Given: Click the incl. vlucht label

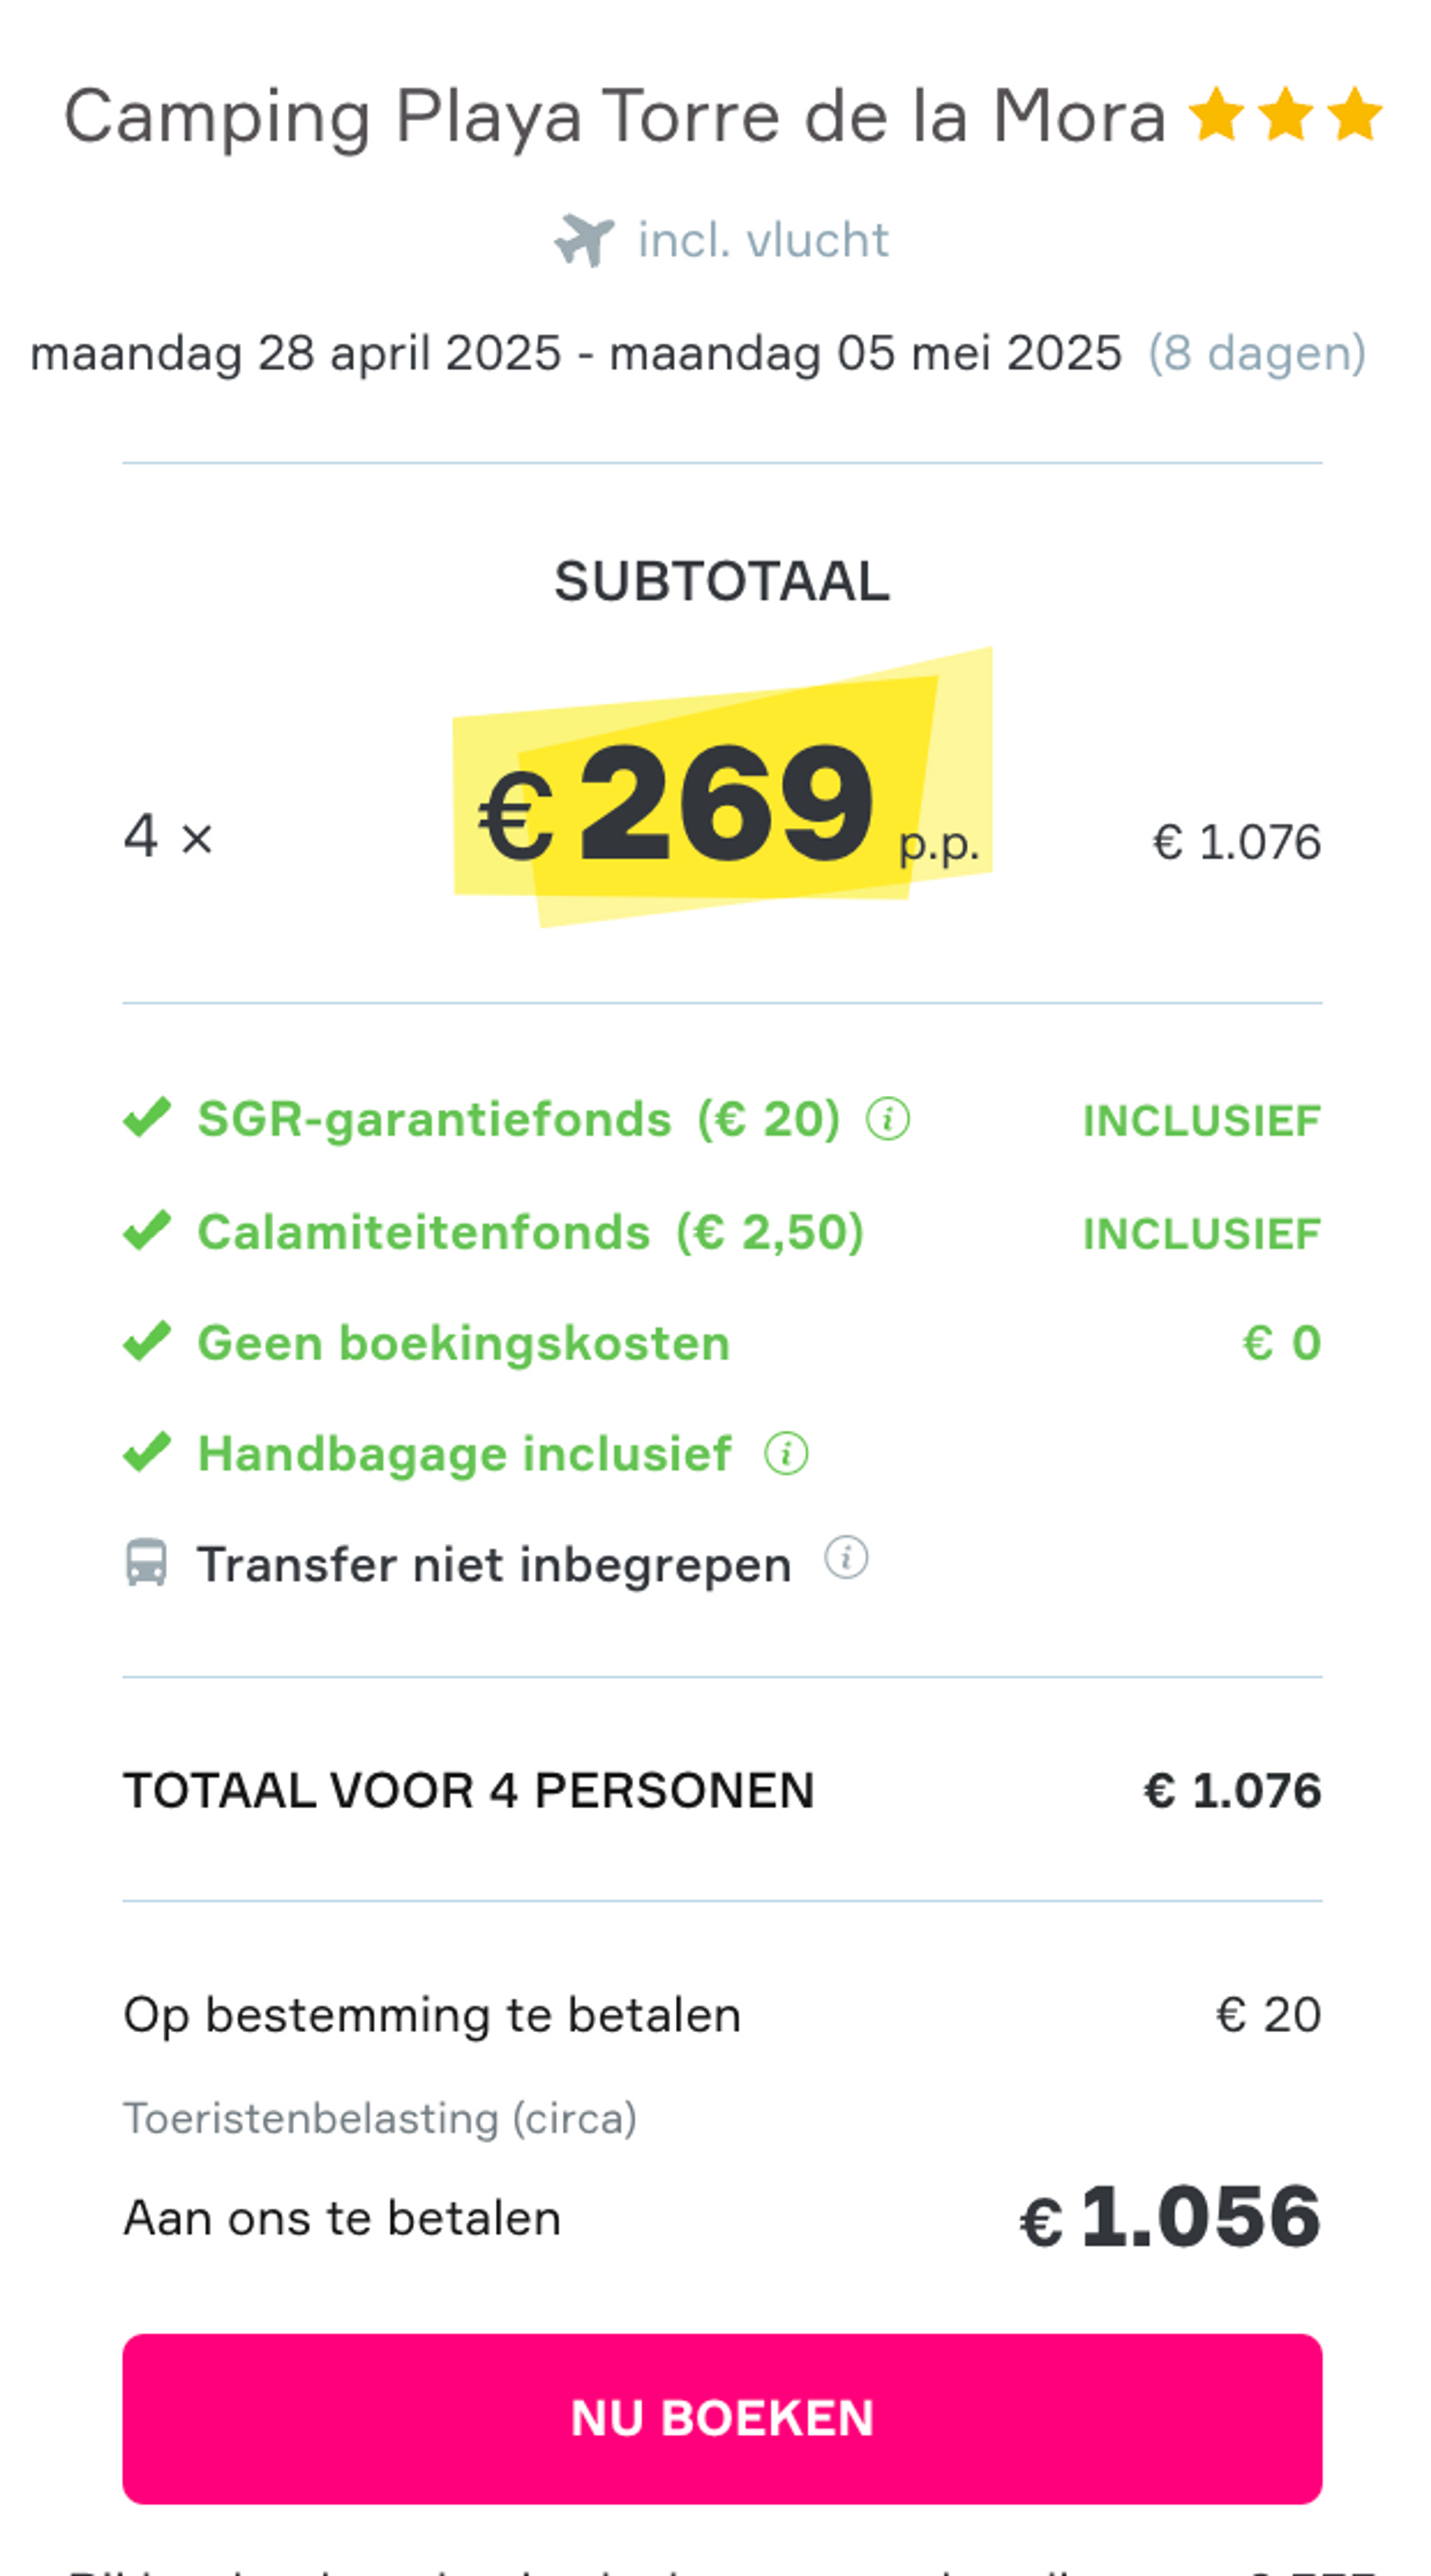Looking at the screenshot, I should pos(763,240).
